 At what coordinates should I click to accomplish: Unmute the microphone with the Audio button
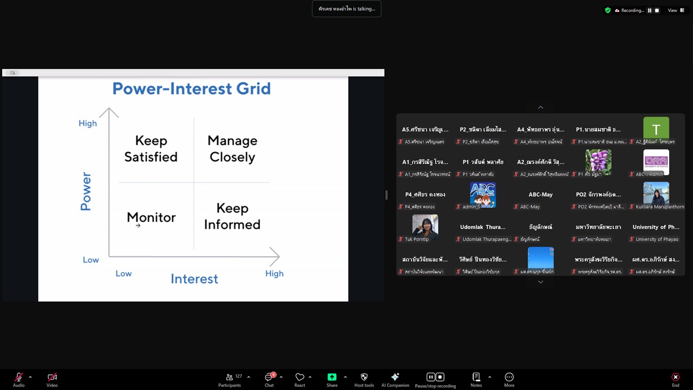pos(19,380)
